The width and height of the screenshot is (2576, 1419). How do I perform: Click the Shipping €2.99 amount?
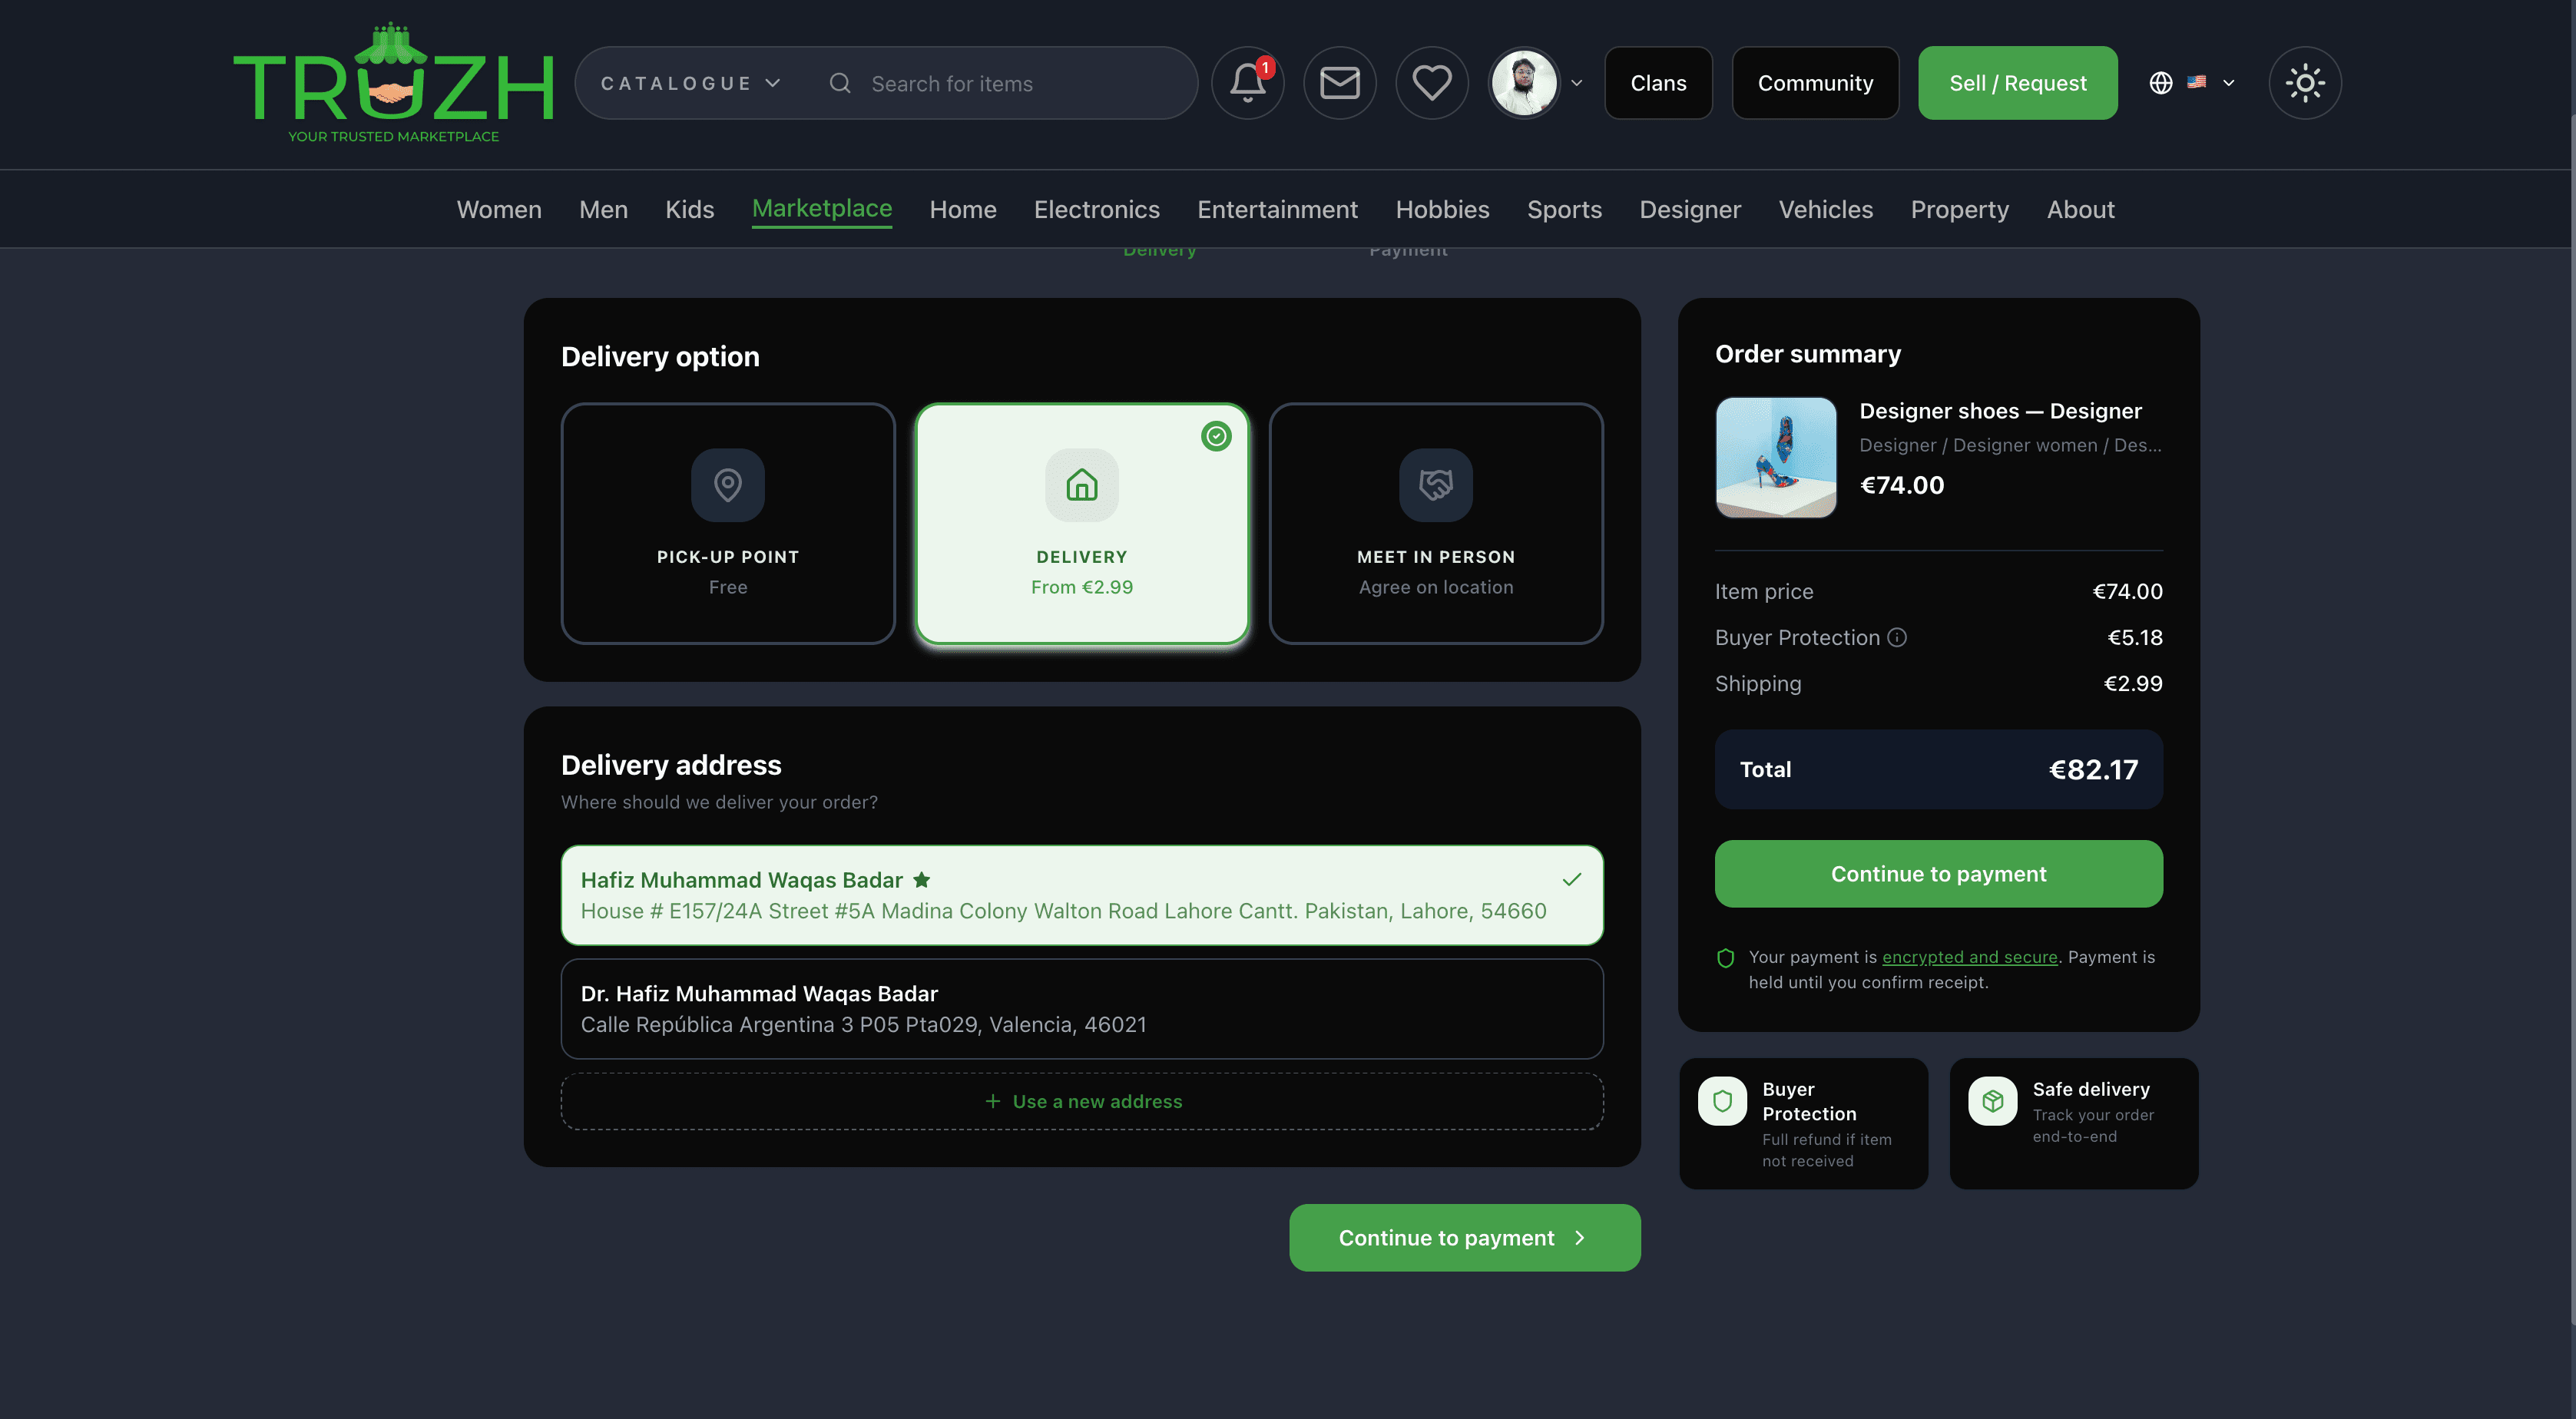[2133, 683]
